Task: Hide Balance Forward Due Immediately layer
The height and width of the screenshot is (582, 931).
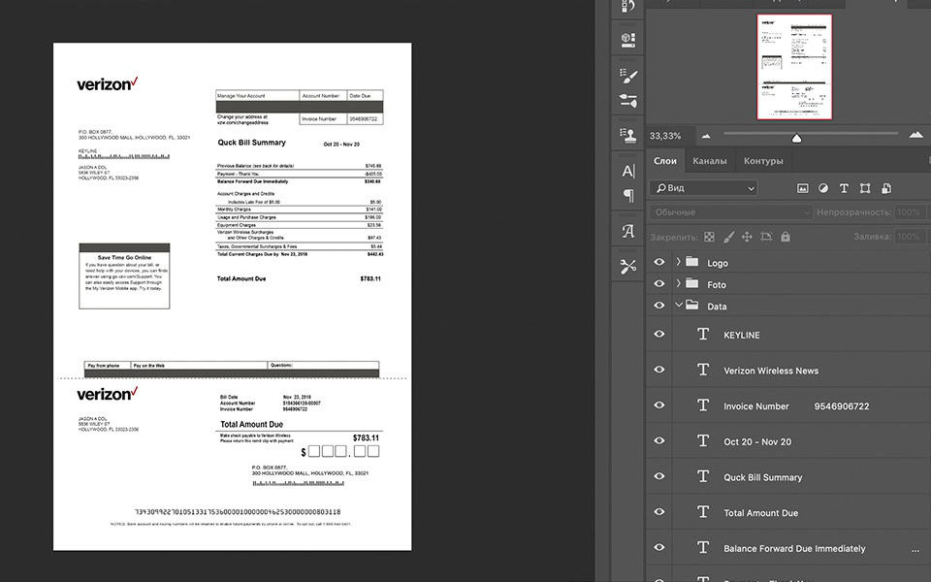Action: 659,547
